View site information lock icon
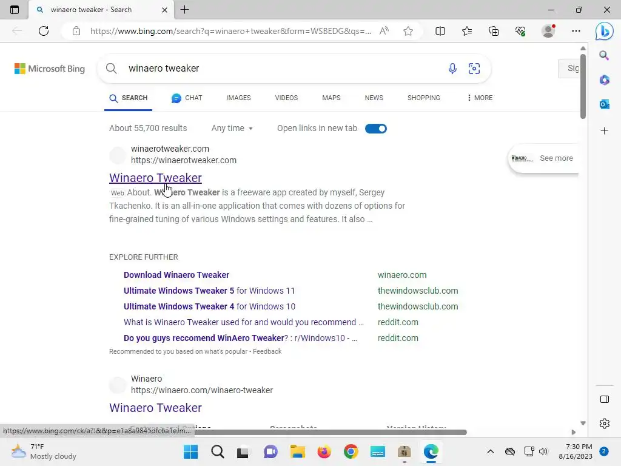 point(76,31)
